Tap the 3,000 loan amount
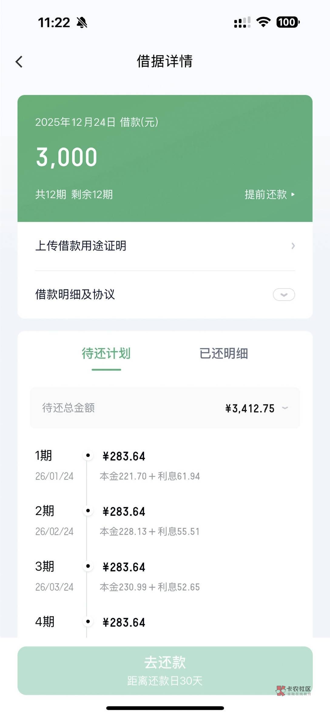 coord(67,157)
